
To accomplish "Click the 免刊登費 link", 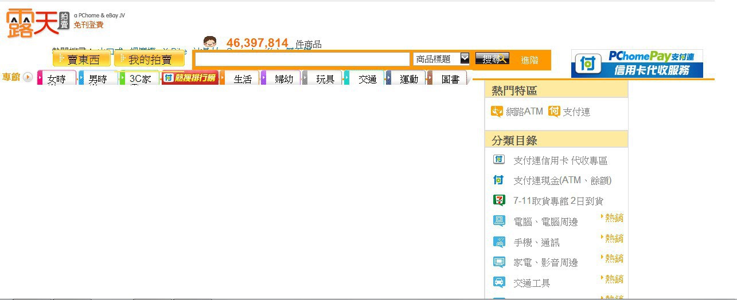I will click(x=88, y=25).
